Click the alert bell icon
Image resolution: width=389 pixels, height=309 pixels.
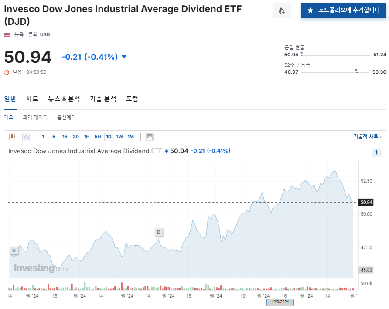pos(282,10)
